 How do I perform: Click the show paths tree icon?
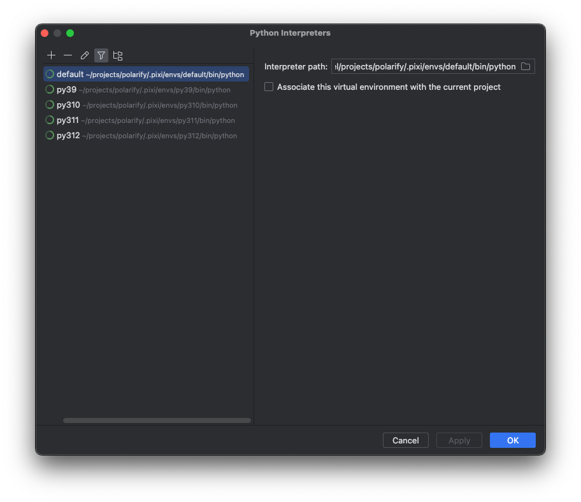[x=118, y=55]
